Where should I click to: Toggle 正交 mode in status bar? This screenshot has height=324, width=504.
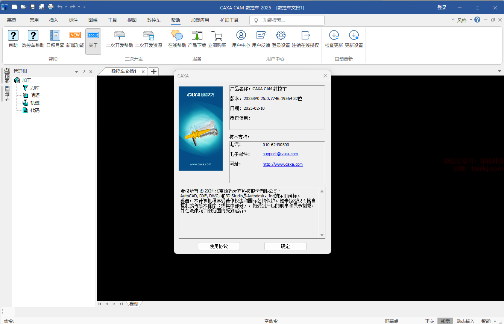coord(430,321)
